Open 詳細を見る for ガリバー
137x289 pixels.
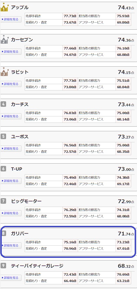11,246
